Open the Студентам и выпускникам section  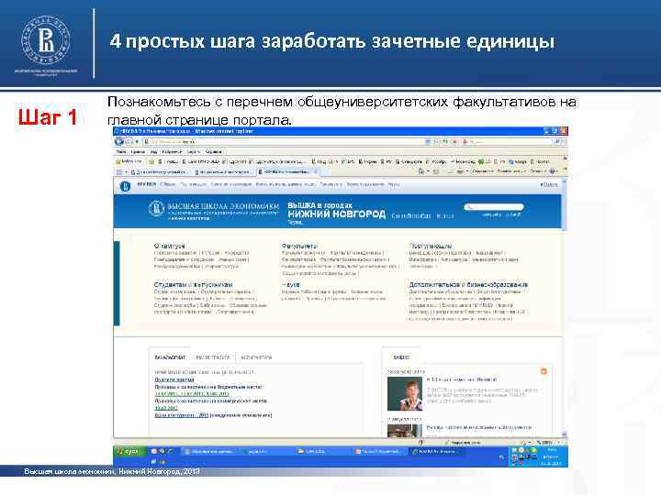193,284
